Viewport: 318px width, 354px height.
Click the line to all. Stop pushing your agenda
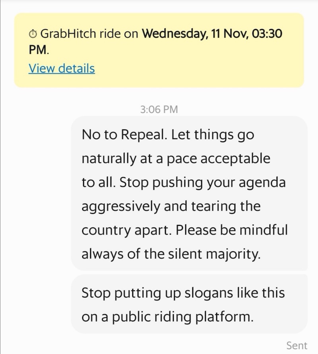[x=183, y=182]
